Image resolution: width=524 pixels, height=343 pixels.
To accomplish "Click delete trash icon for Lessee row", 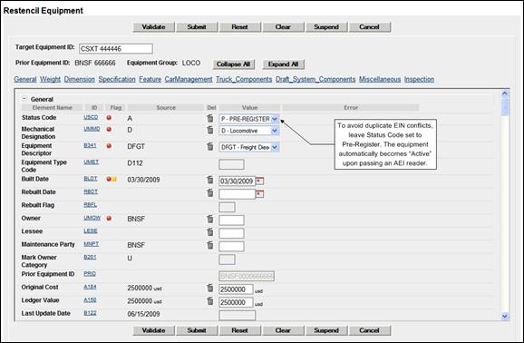I will point(209,232).
